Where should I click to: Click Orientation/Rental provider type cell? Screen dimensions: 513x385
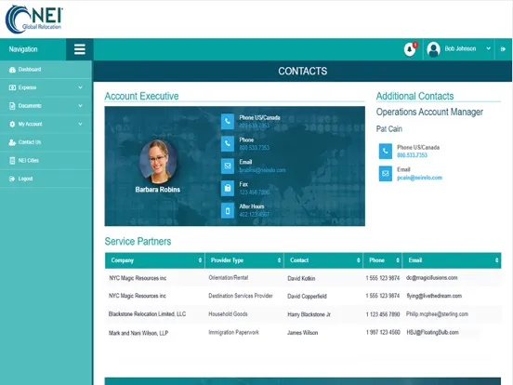point(229,278)
